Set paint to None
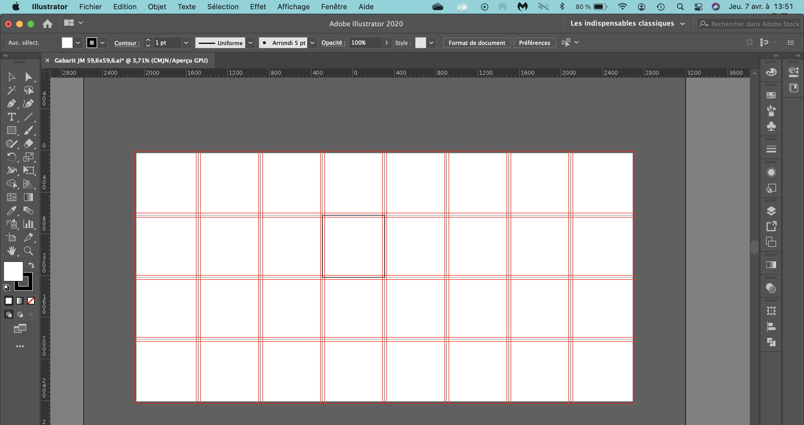This screenshot has width=804, height=425. coord(31,301)
